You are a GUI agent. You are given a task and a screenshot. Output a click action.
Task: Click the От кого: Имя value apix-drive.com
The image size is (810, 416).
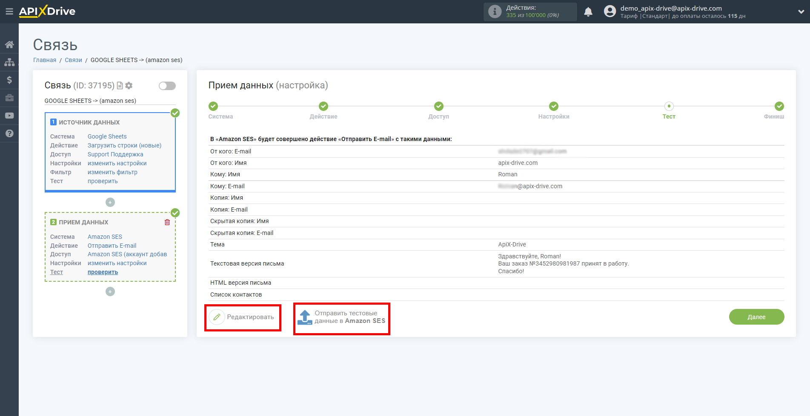point(518,163)
